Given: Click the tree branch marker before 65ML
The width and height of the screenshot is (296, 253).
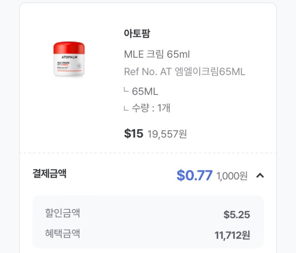Looking at the screenshot, I should (x=126, y=90).
